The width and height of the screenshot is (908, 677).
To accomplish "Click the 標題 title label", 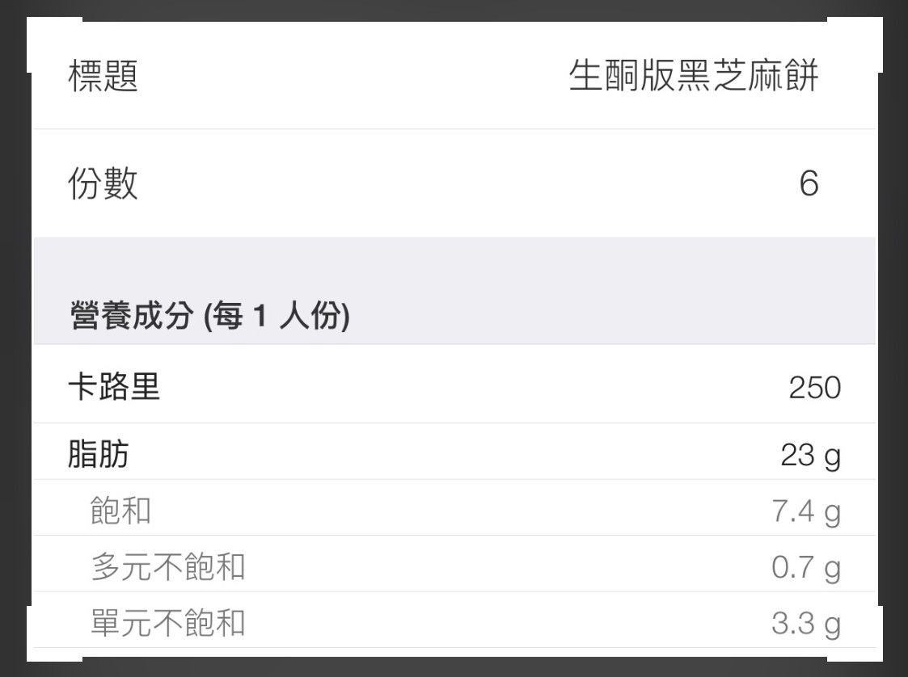I will tap(103, 77).
